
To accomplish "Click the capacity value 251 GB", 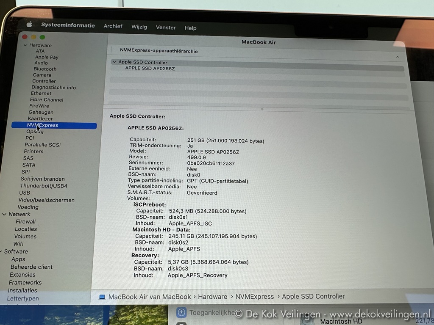I will coord(225,140).
